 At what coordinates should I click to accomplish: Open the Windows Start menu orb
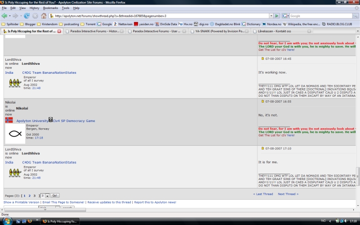tap(7, 221)
